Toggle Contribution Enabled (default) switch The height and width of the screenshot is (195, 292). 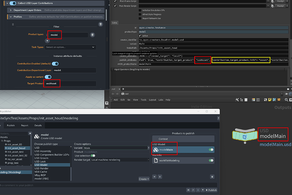coord(55,64)
